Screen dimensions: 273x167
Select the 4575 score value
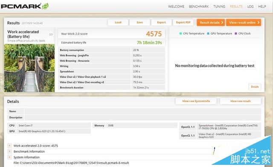154,34
